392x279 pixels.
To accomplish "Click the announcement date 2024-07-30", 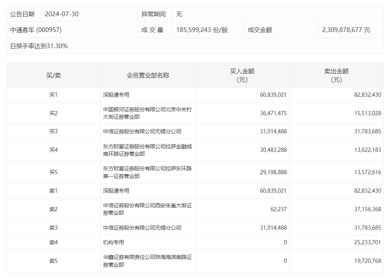I will point(62,14).
